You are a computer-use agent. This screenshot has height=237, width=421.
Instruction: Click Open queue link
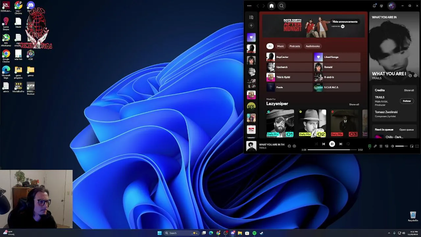pos(407,130)
